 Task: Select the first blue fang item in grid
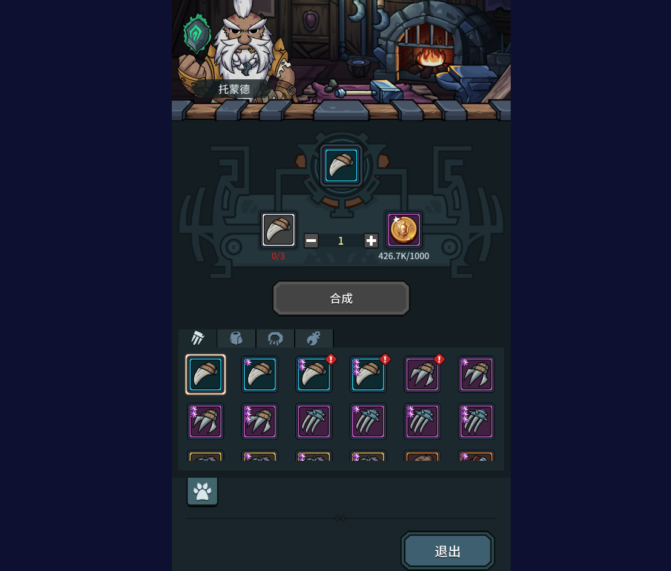(x=205, y=374)
